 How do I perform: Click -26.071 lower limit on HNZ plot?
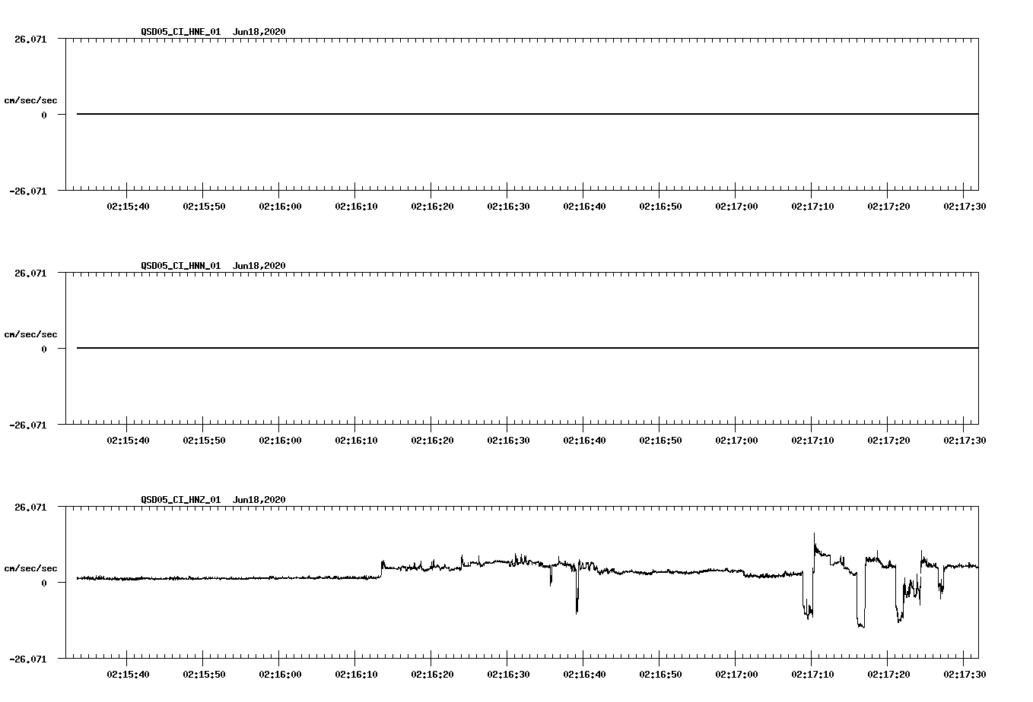(28, 659)
